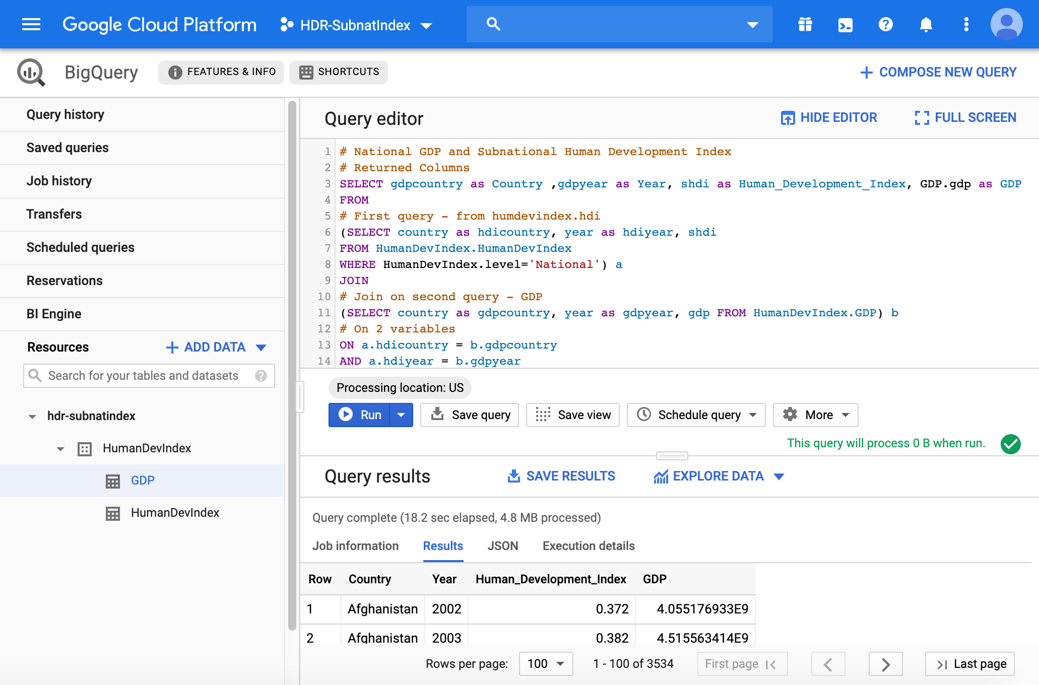Collapse the HumanDevIndex dataset

(60, 449)
